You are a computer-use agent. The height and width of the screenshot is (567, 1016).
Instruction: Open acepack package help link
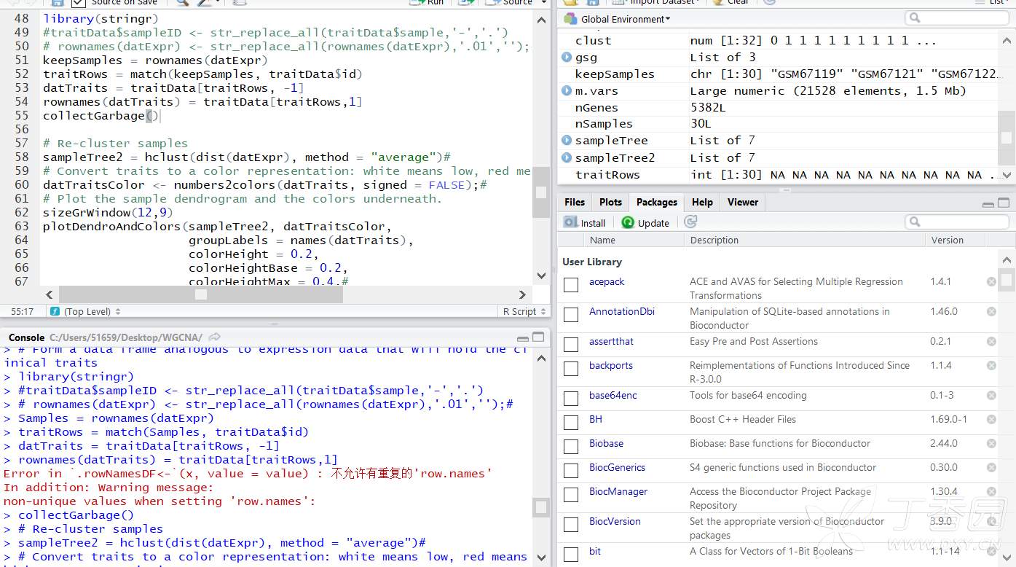coord(607,281)
